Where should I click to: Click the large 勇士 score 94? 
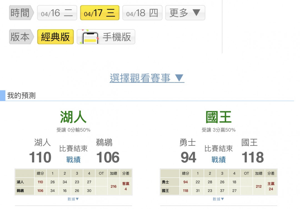point(188,158)
